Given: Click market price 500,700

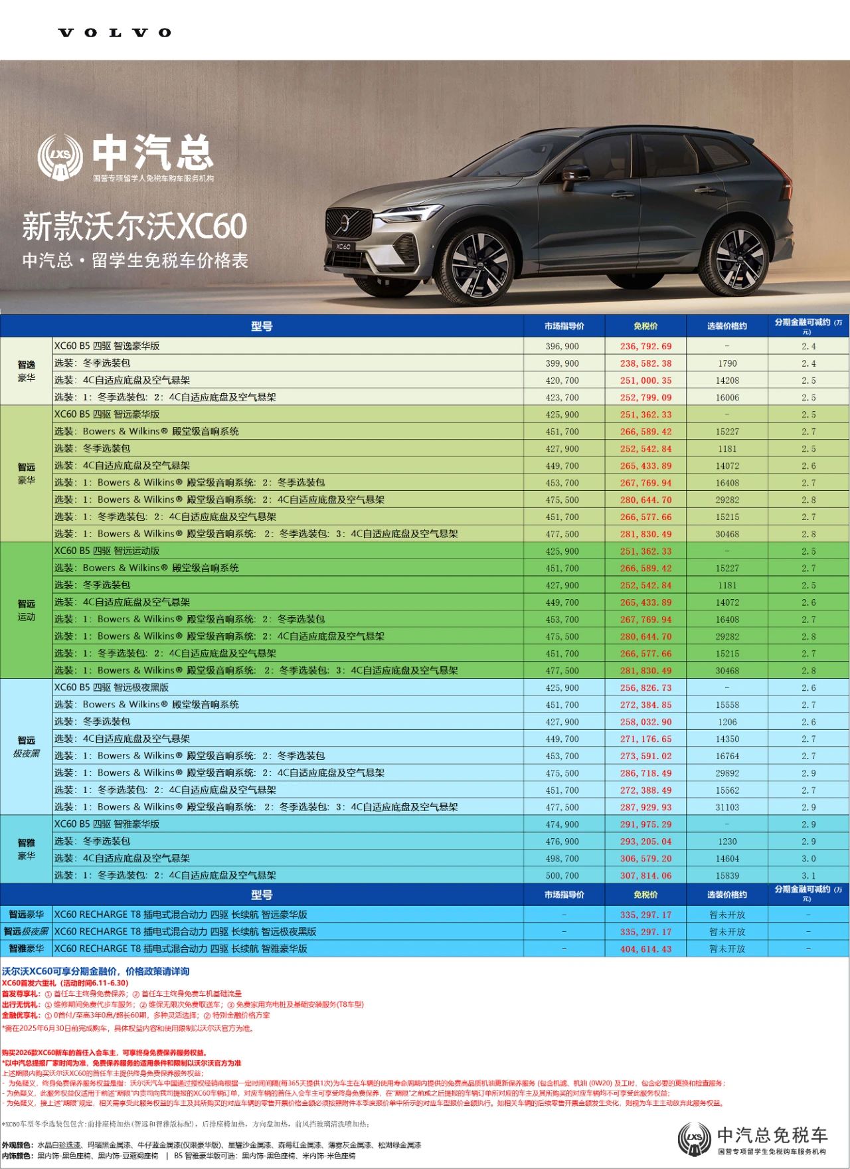Looking at the screenshot, I should tap(562, 875).
